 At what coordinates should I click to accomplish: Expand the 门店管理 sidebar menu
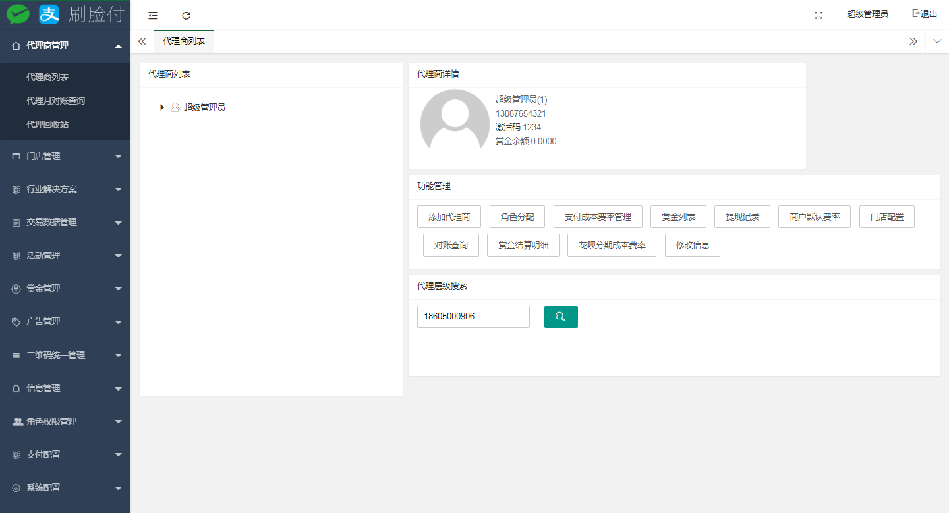pyautogui.click(x=65, y=156)
